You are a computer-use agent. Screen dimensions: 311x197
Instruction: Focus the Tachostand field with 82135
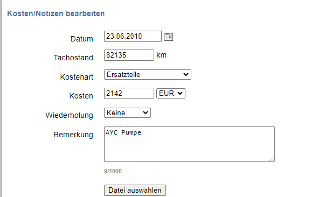(129, 55)
